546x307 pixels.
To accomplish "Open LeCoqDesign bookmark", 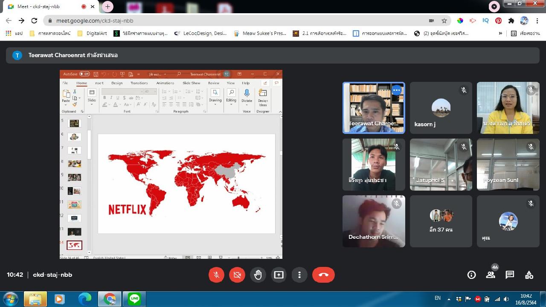I will click(201, 33).
